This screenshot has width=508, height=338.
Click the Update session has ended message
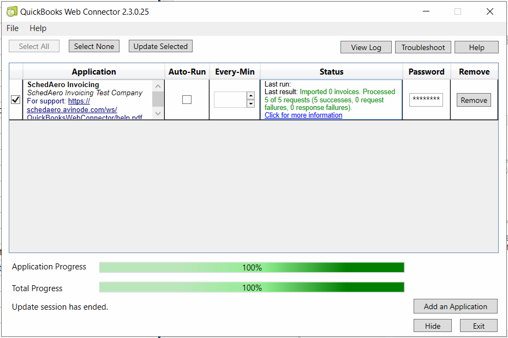click(60, 307)
